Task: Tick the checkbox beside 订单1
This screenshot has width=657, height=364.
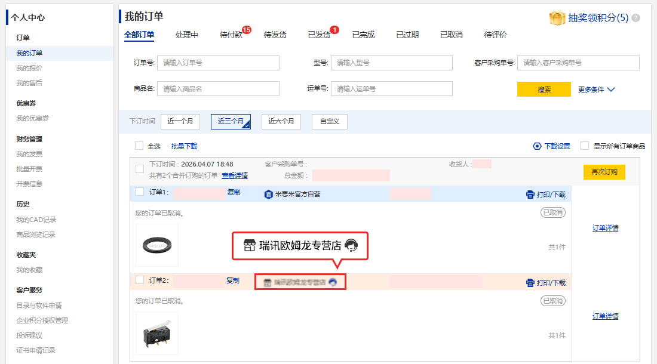Action: click(x=140, y=192)
